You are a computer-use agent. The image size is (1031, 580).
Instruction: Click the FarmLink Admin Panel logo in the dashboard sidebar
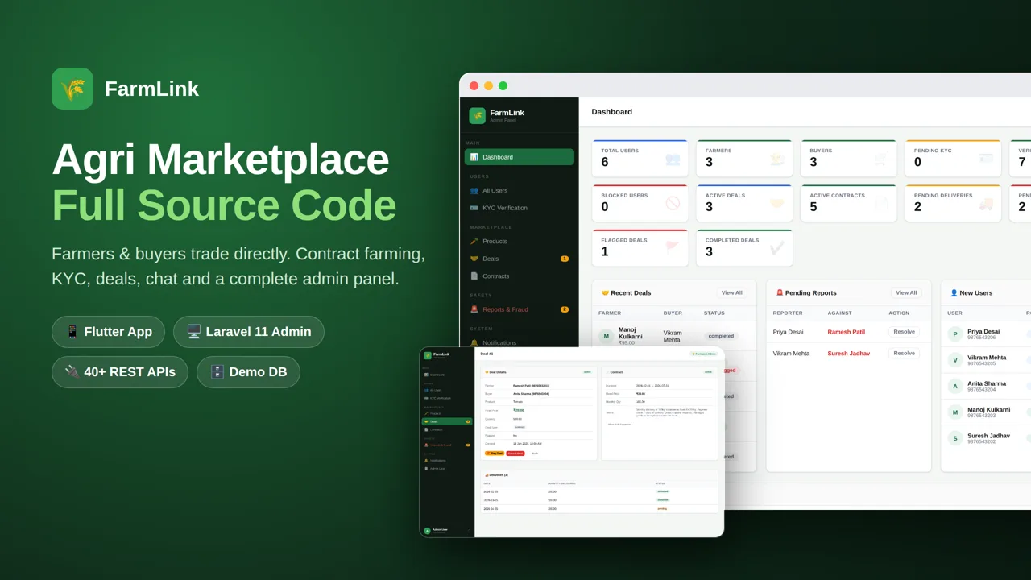477,115
